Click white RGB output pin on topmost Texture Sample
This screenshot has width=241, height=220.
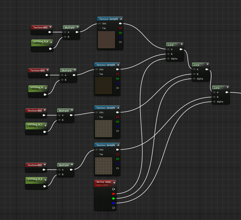tap(120, 24)
